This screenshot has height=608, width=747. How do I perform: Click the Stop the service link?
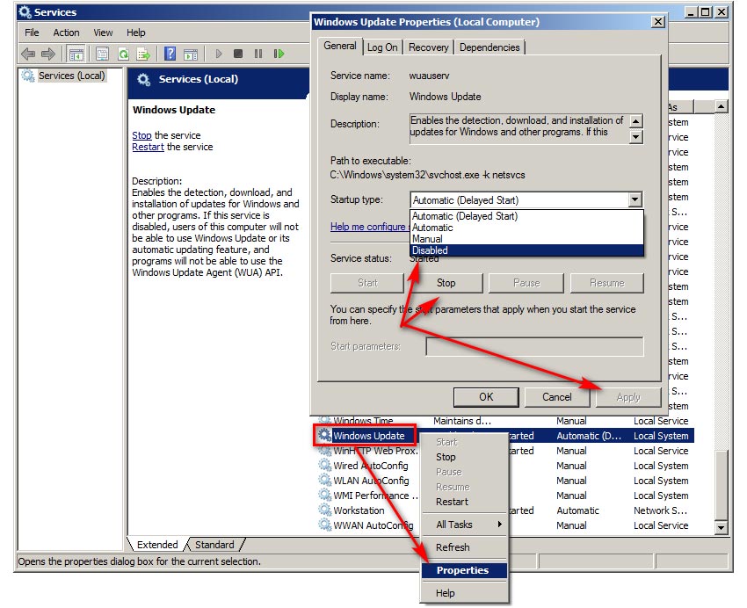141,135
